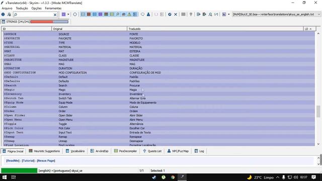The height and width of the screenshot is (181, 322).
Task: Switch to Vocabulário tab
Action: (75, 151)
